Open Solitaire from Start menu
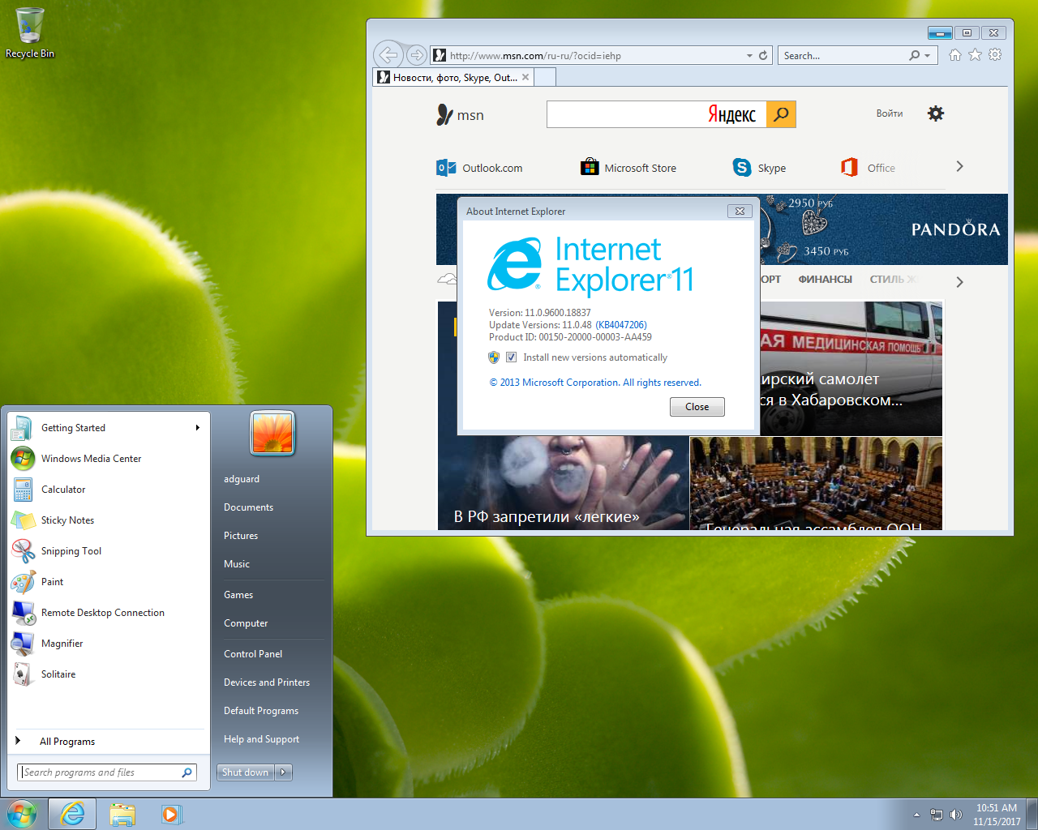The width and height of the screenshot is (1038, 830). (x=109, y=674)
